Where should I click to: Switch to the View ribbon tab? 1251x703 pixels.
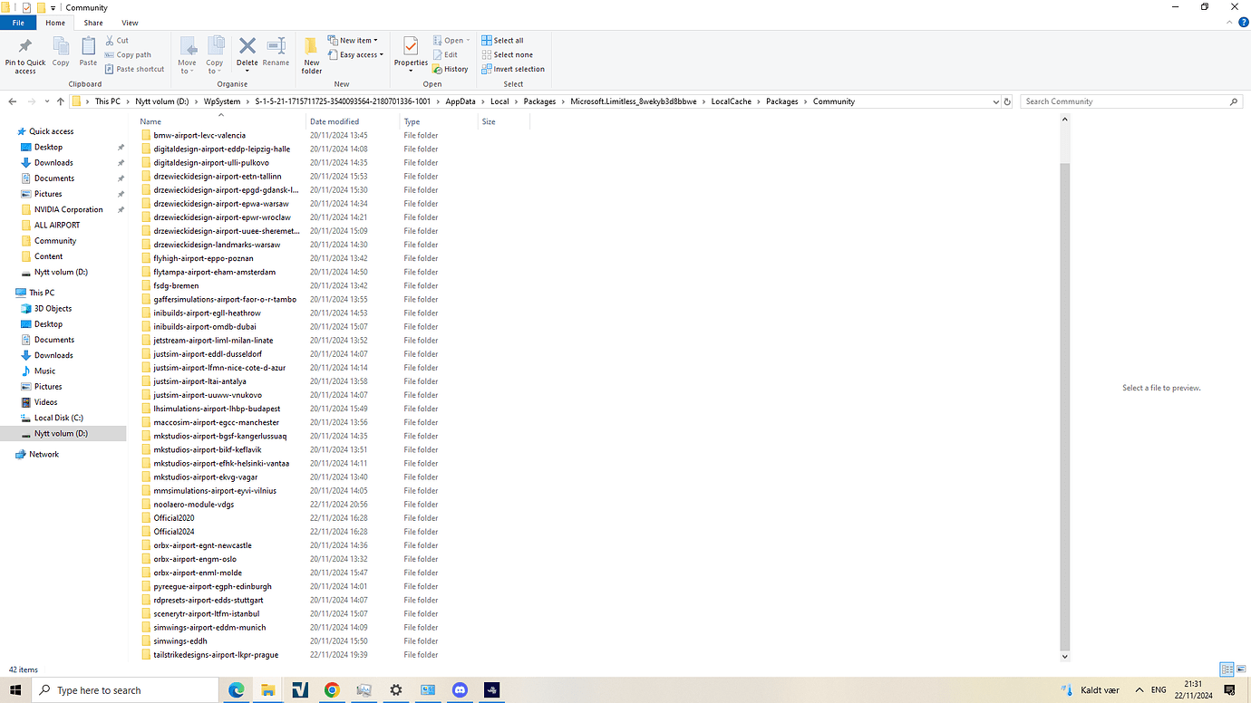point(130,23)
